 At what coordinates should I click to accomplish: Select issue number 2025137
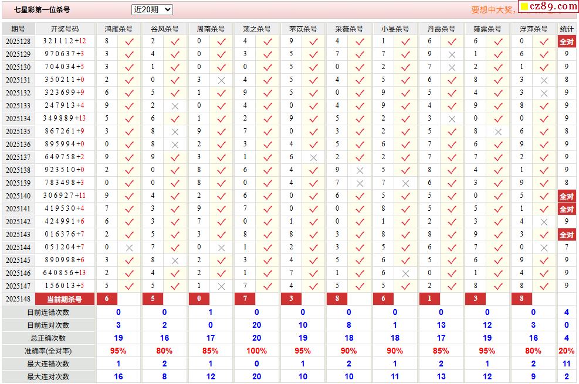point(18,157)
